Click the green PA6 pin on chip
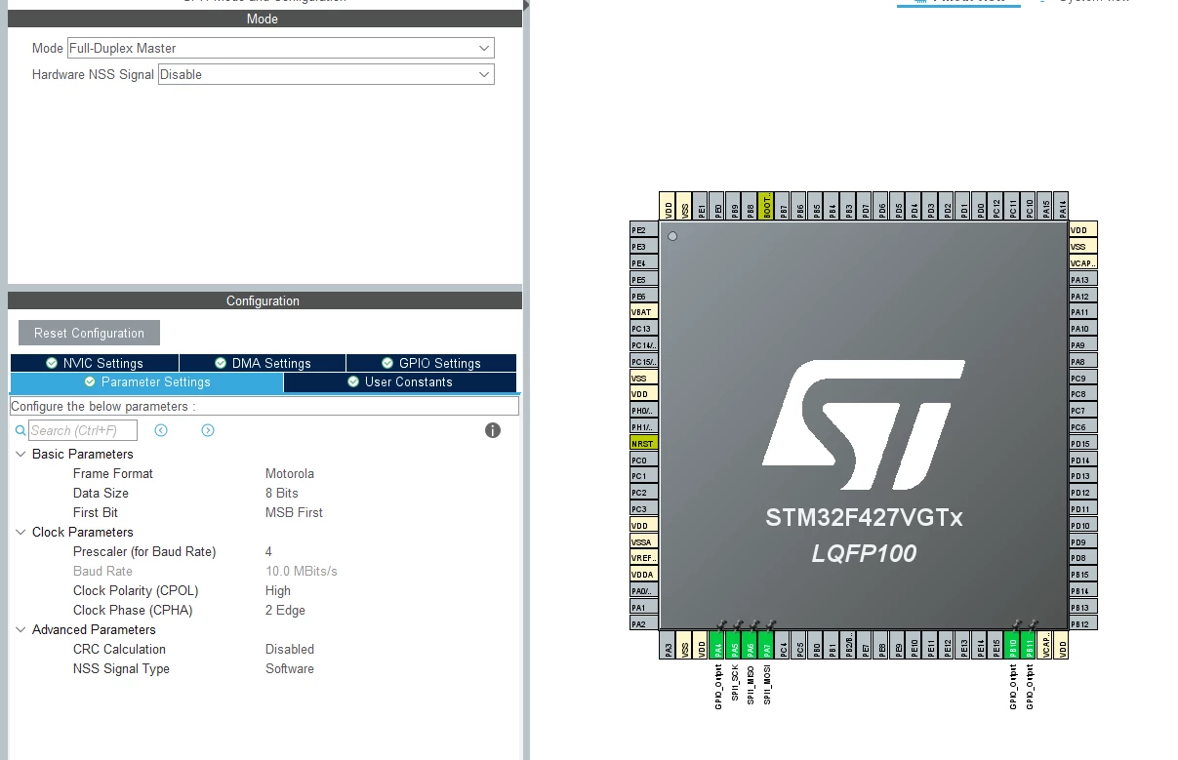 point(751,645)
